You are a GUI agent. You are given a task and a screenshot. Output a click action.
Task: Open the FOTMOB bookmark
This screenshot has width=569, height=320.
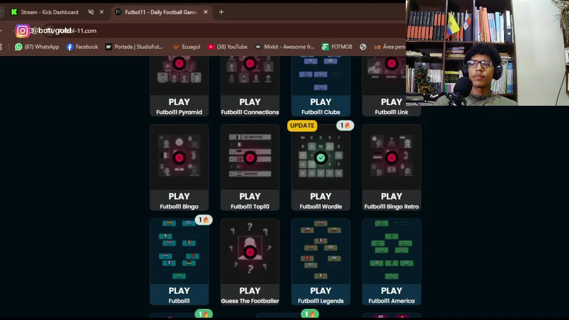tap(337, 47)
